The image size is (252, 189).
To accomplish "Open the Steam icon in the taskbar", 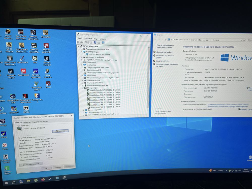I will (50, 179).
